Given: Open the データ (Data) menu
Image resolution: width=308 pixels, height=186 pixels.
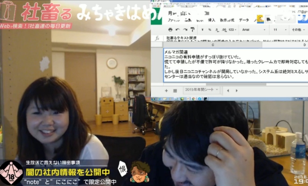Looking at the screenshot, I should coord(244,20).
